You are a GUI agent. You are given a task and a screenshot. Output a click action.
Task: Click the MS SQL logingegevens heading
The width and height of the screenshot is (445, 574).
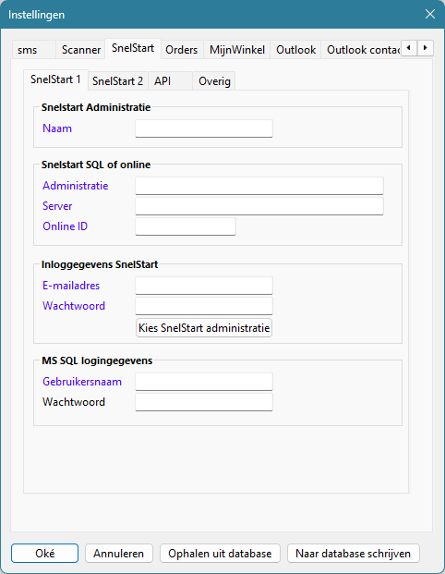[97, 360]
